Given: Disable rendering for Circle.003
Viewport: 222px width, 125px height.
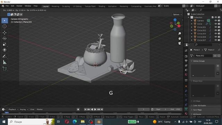Looking at the screenshot, I should click(219, 34).
